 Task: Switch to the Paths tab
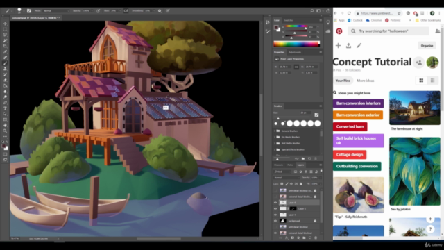290,165
